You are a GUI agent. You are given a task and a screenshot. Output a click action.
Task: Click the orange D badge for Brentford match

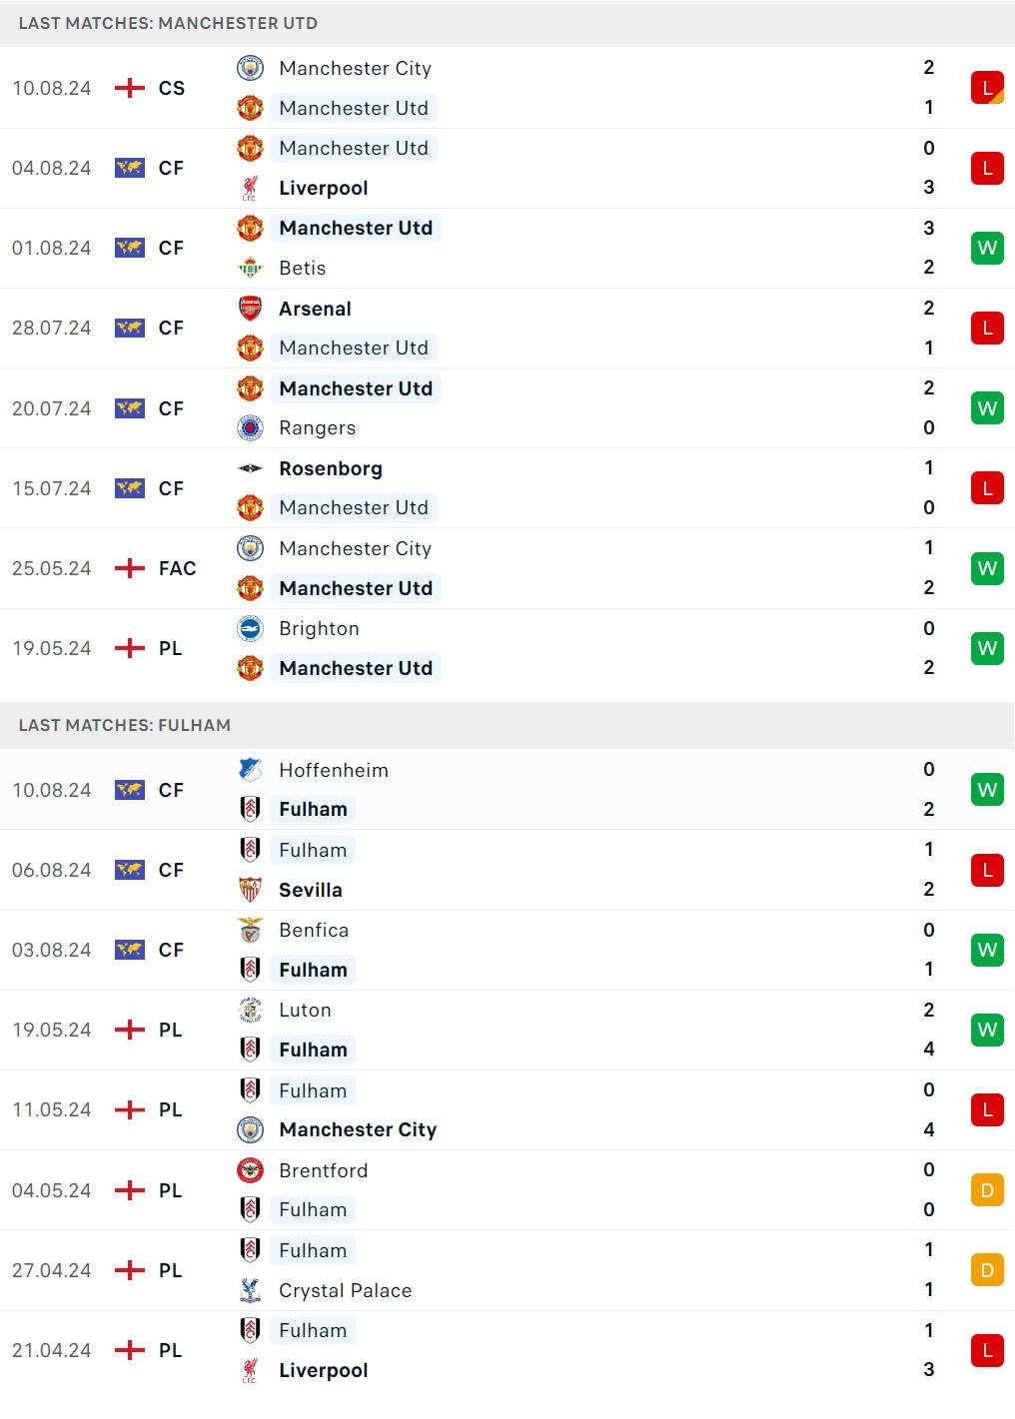click(987, 1190)
